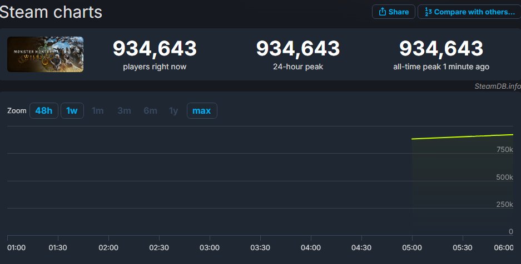Click the 500k axis label
Image resolution: width=521 pixels, height=264 pixels.
point(505,177)
